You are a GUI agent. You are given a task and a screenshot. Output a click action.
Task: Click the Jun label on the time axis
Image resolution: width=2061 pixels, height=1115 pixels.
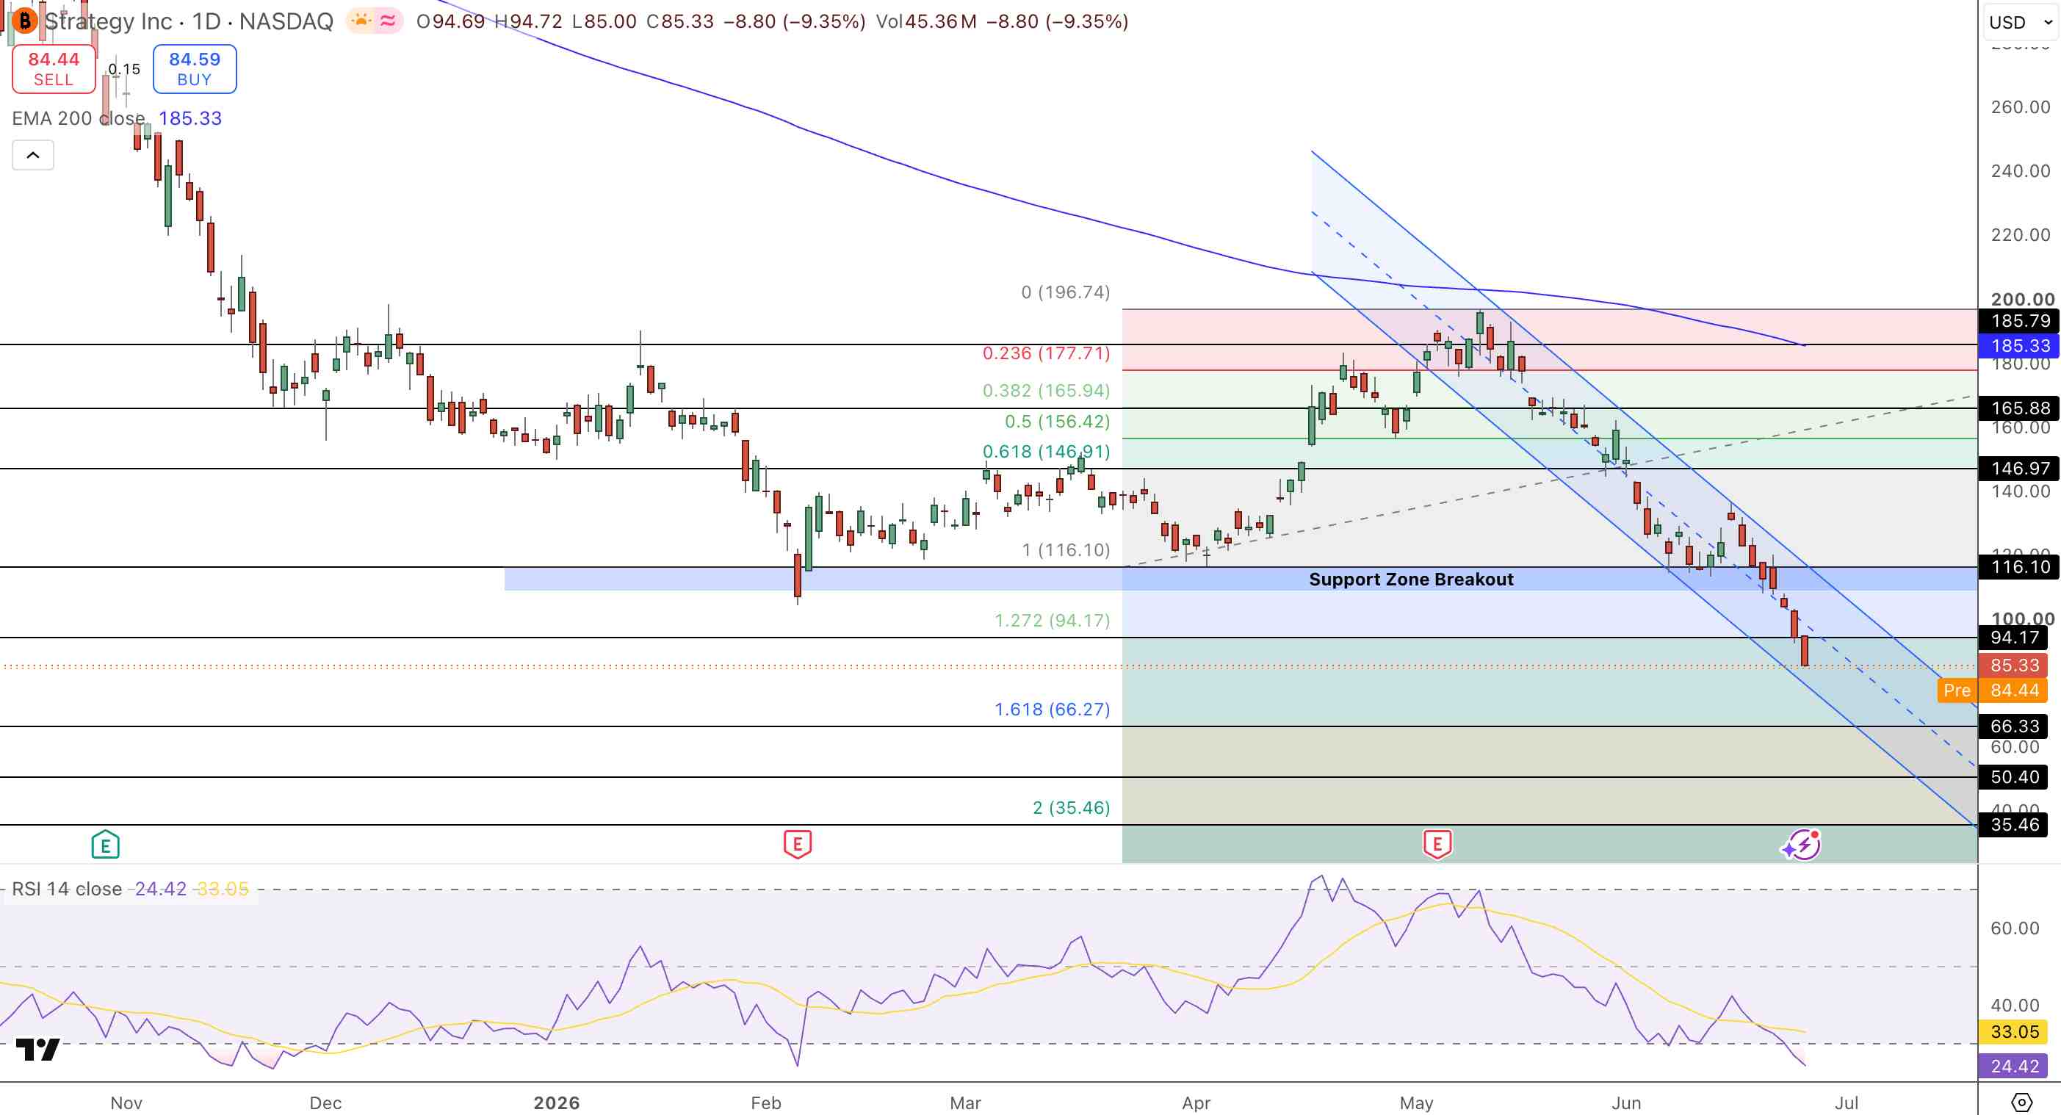coord(1625,1103)
